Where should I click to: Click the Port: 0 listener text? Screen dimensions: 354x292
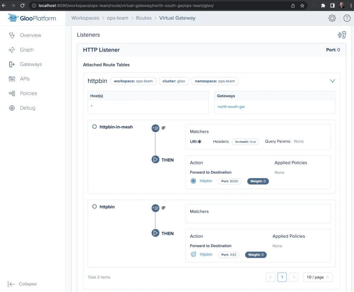click(333, 50)
